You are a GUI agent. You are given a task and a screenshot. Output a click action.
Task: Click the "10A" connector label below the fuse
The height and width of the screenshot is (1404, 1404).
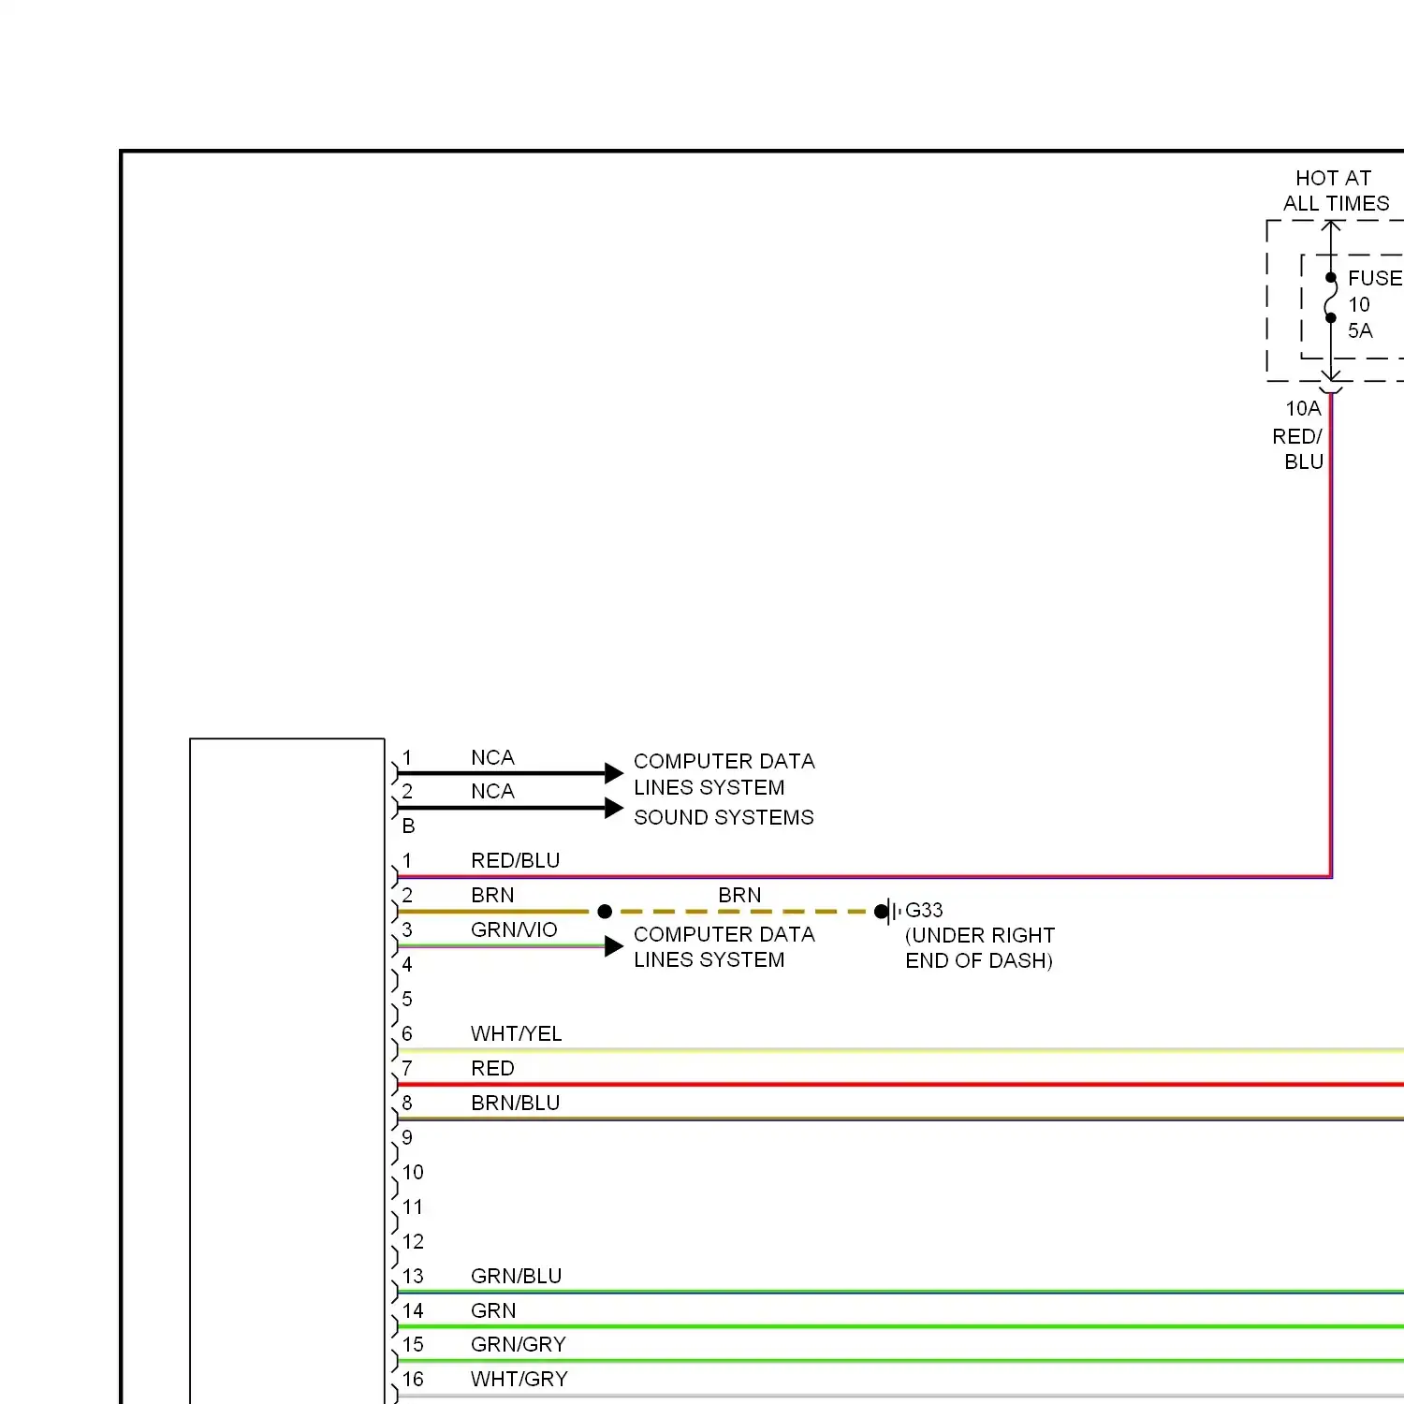1303,409
